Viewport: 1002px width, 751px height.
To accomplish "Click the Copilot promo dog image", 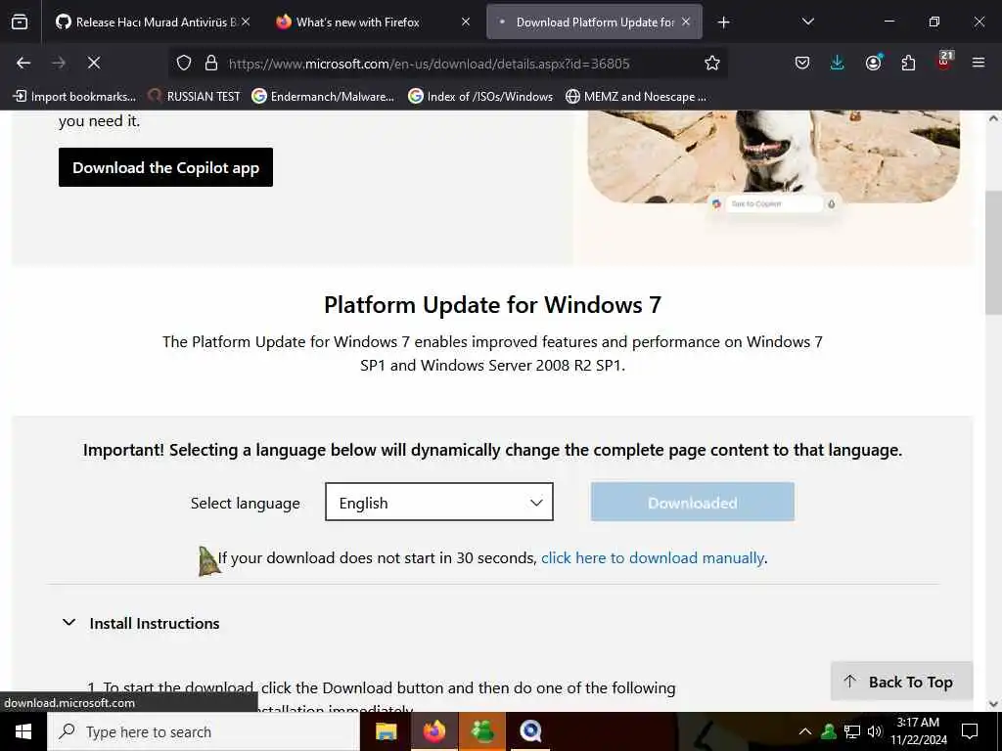I will [773, 156].
